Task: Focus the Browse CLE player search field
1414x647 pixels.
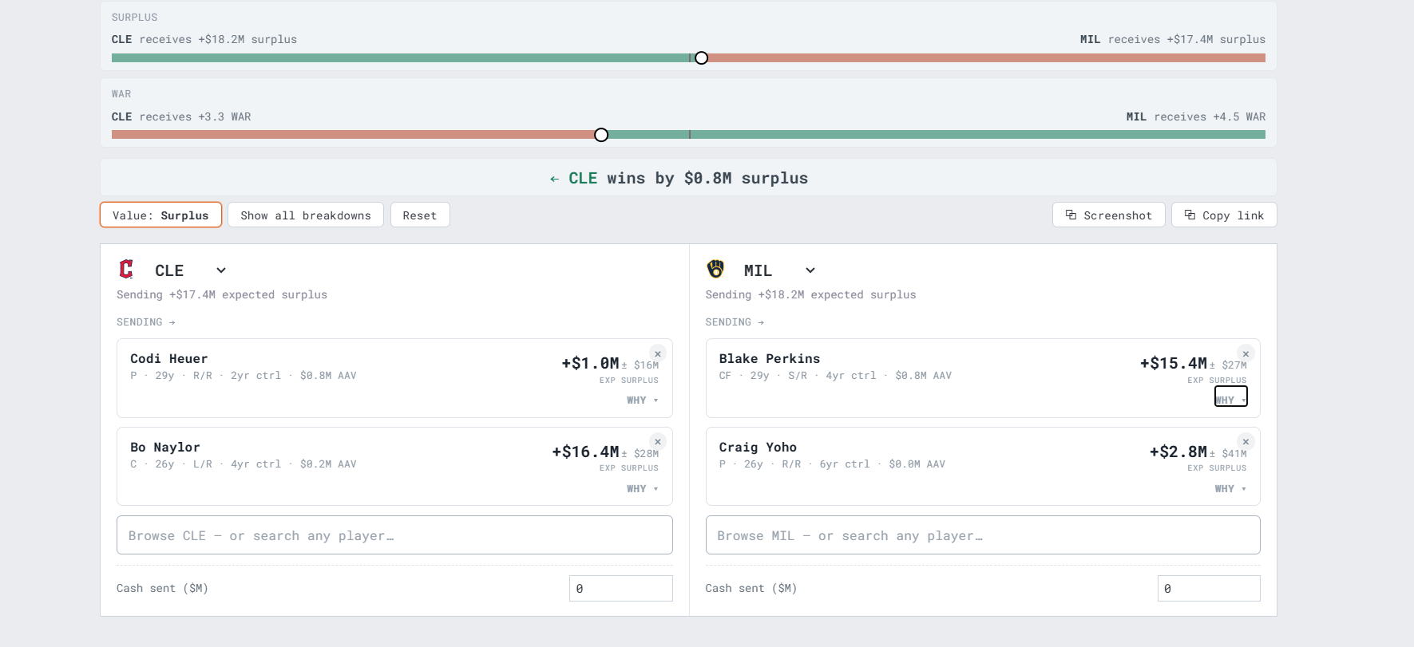Action: [x=394, y=535]
